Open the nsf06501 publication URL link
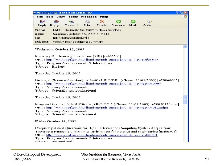222x166 pixels. pos(102,135)
